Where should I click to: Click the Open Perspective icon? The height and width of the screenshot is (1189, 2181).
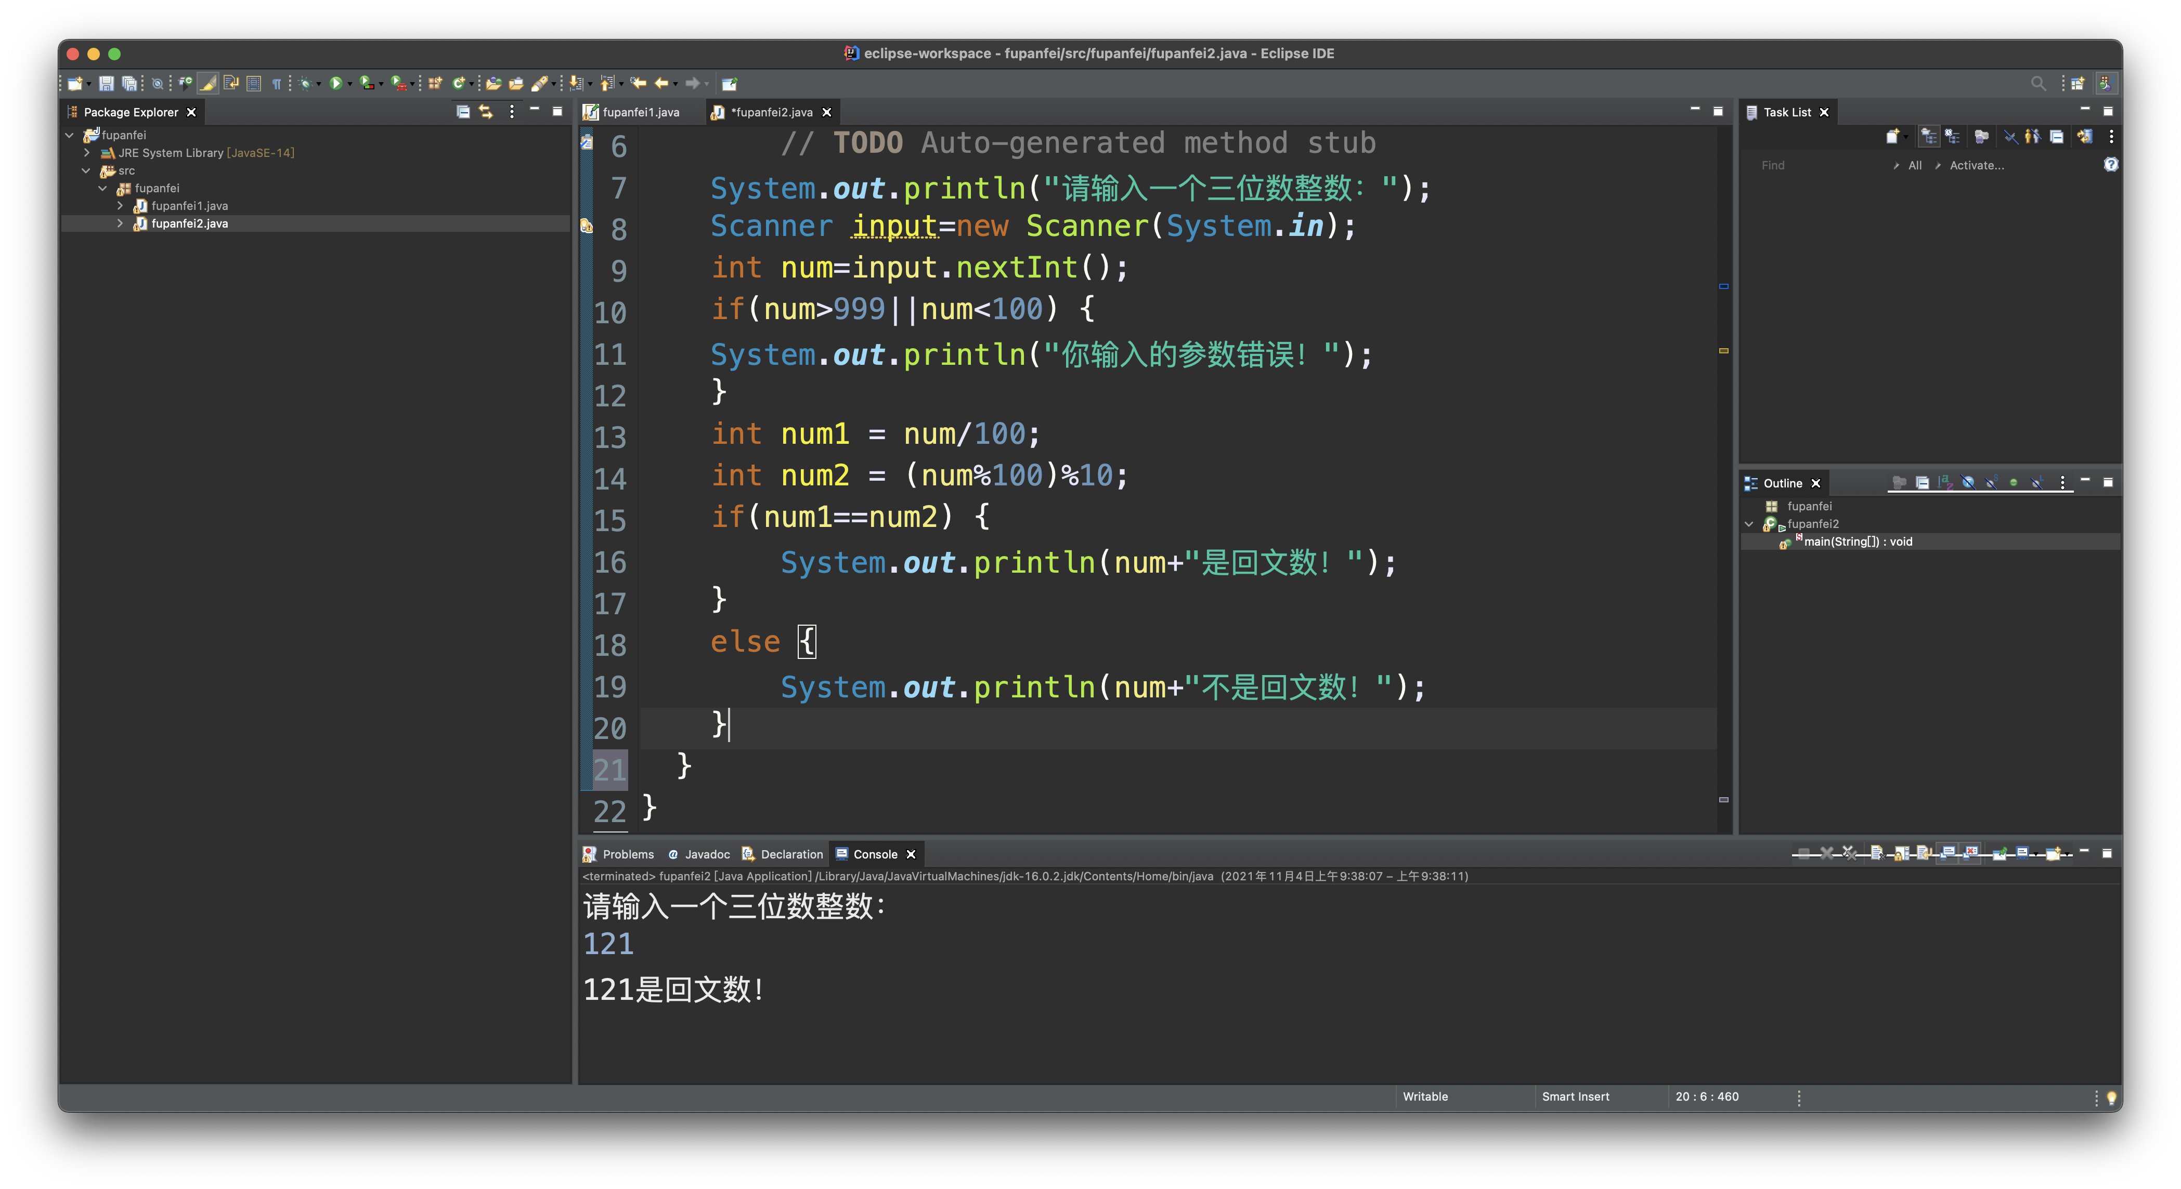[2078, 83]
